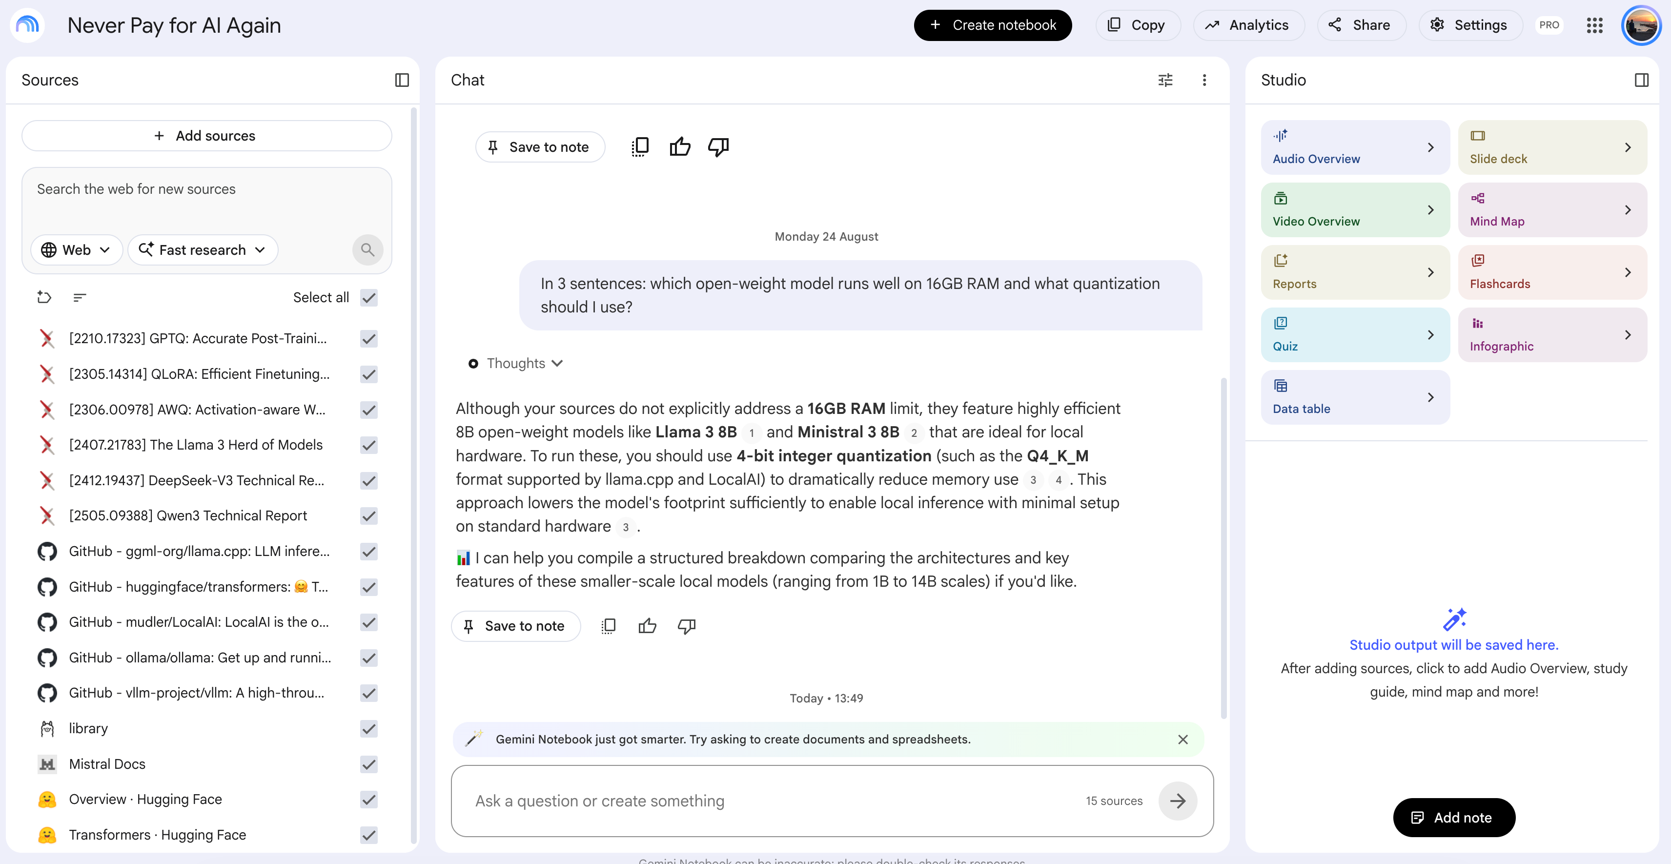
Task: Uncheck the AWQ source checkbox
Action: click(x=368, y=410)
